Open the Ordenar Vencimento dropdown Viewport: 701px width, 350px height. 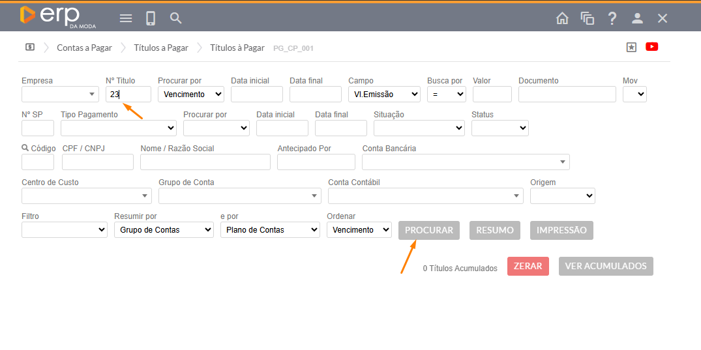[359, 230]
